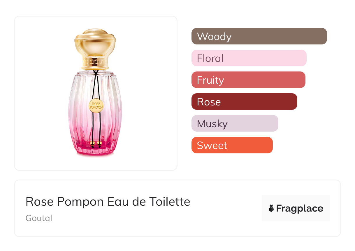Choose the orange Sweet accord bar
Screen dimensions: 355x251
click(x=232, y=145)
